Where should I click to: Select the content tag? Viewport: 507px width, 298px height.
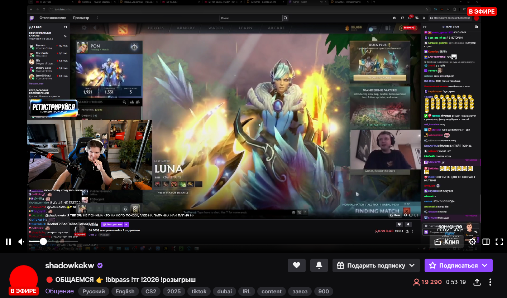click(272, 292)
